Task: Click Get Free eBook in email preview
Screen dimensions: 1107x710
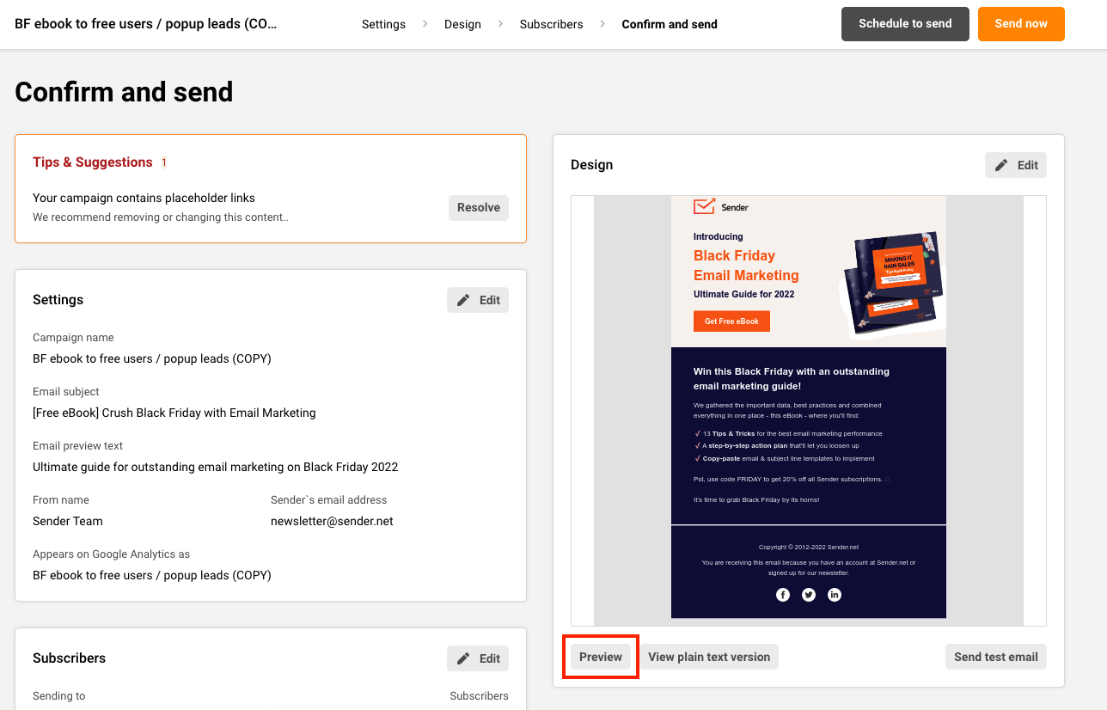Action: [731, 321]
